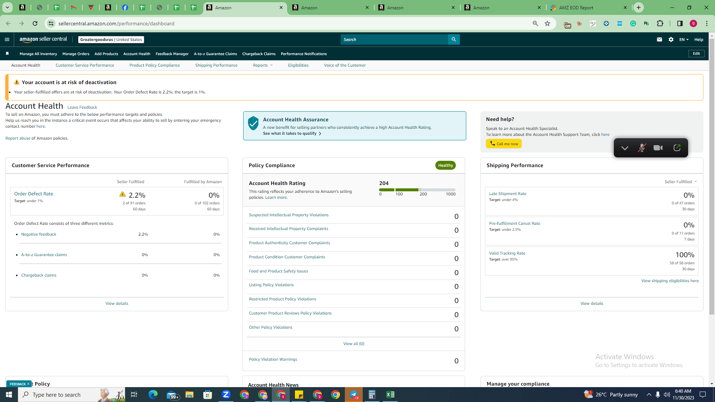This screenshot has height=402, width=715.
Task: Click the share screen overlay icon
Action: [677, 148]
